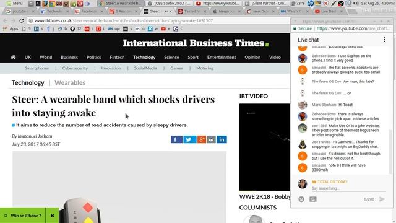Screen dimensions: 396x223
Task: Open the Apps bookmarks shortcut
Action: [11, 29]
